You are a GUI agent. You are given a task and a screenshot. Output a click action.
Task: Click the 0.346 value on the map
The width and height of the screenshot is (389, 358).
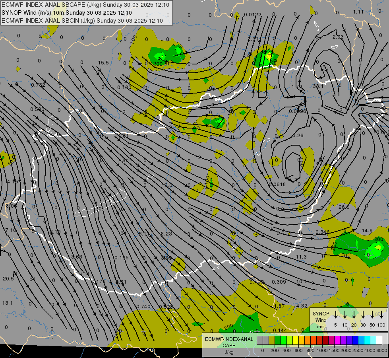323,232
